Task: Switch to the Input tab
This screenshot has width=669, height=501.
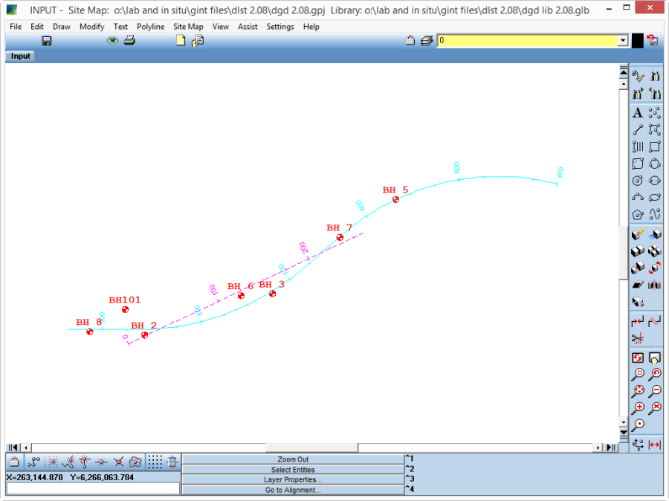Action: (x=21, y=56)
